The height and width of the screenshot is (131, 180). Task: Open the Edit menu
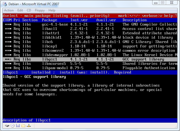click(x=20, y=10)
